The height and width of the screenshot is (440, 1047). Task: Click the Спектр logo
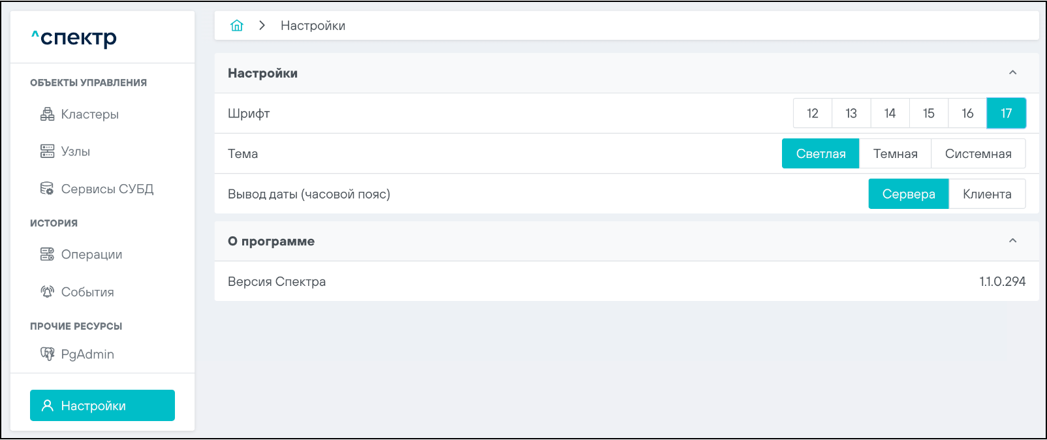click(x=74, y=38)
